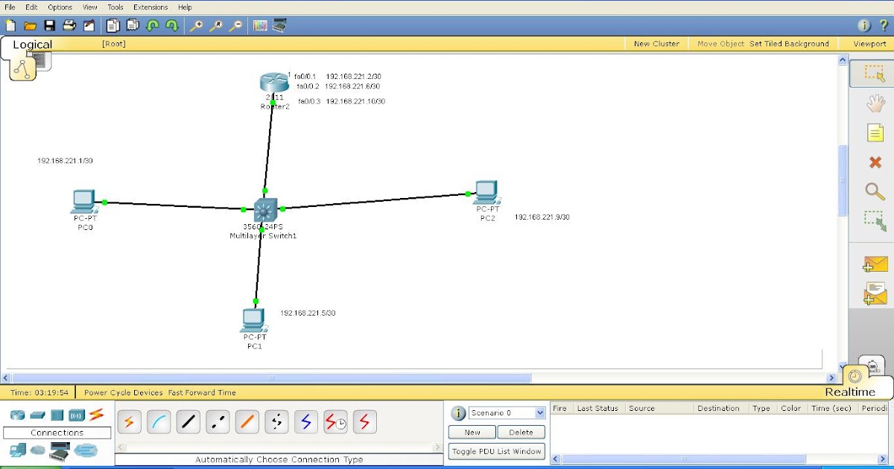Choose the Automatically Choose Connection Type lightning icon

pos(129,421)
